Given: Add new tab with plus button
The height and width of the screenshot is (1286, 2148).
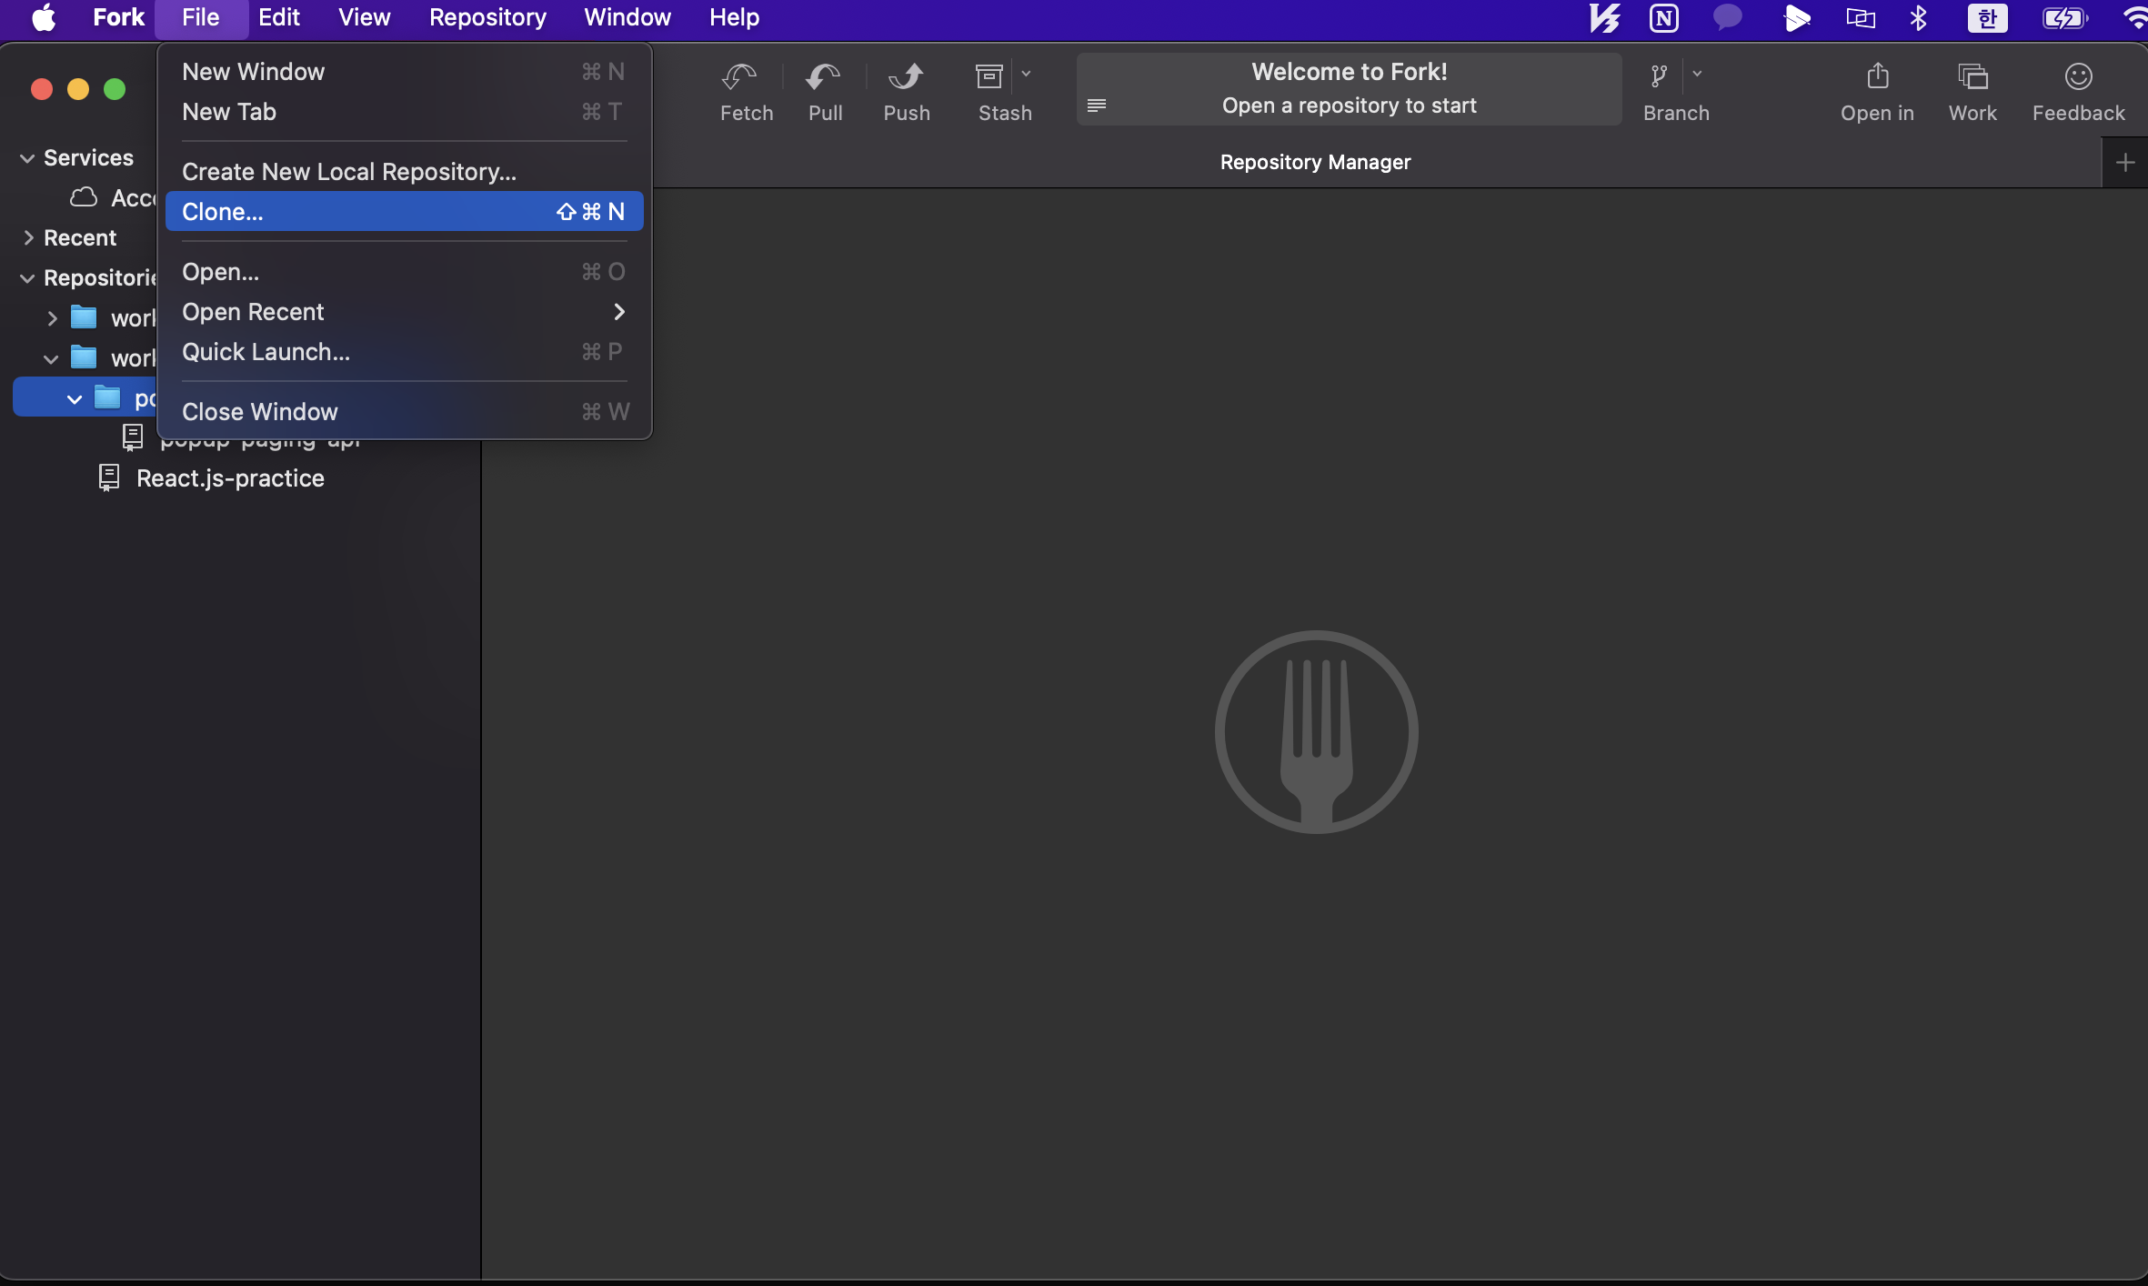Looking at the screenshot, I should coord(2124,163).
